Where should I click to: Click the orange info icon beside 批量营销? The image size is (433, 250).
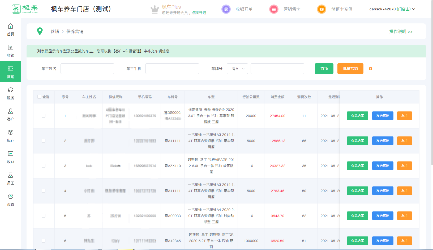pyautogui.click(x=370, y=69)
